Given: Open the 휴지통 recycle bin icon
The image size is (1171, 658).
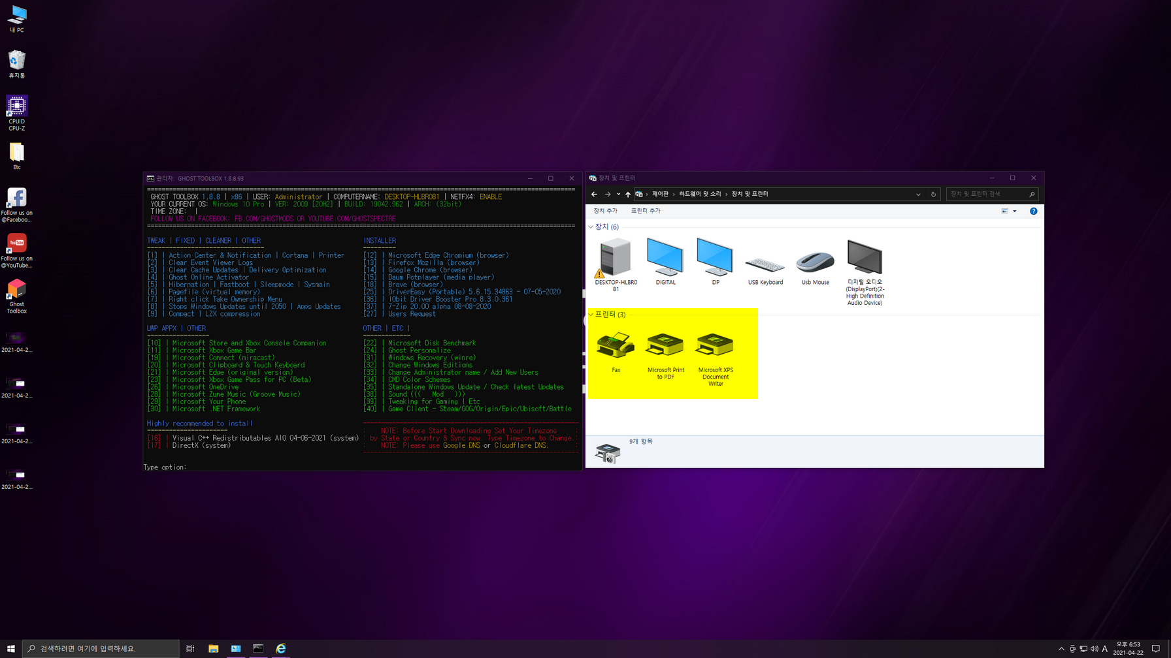Looking at the screenshot, I should (17, 65).
